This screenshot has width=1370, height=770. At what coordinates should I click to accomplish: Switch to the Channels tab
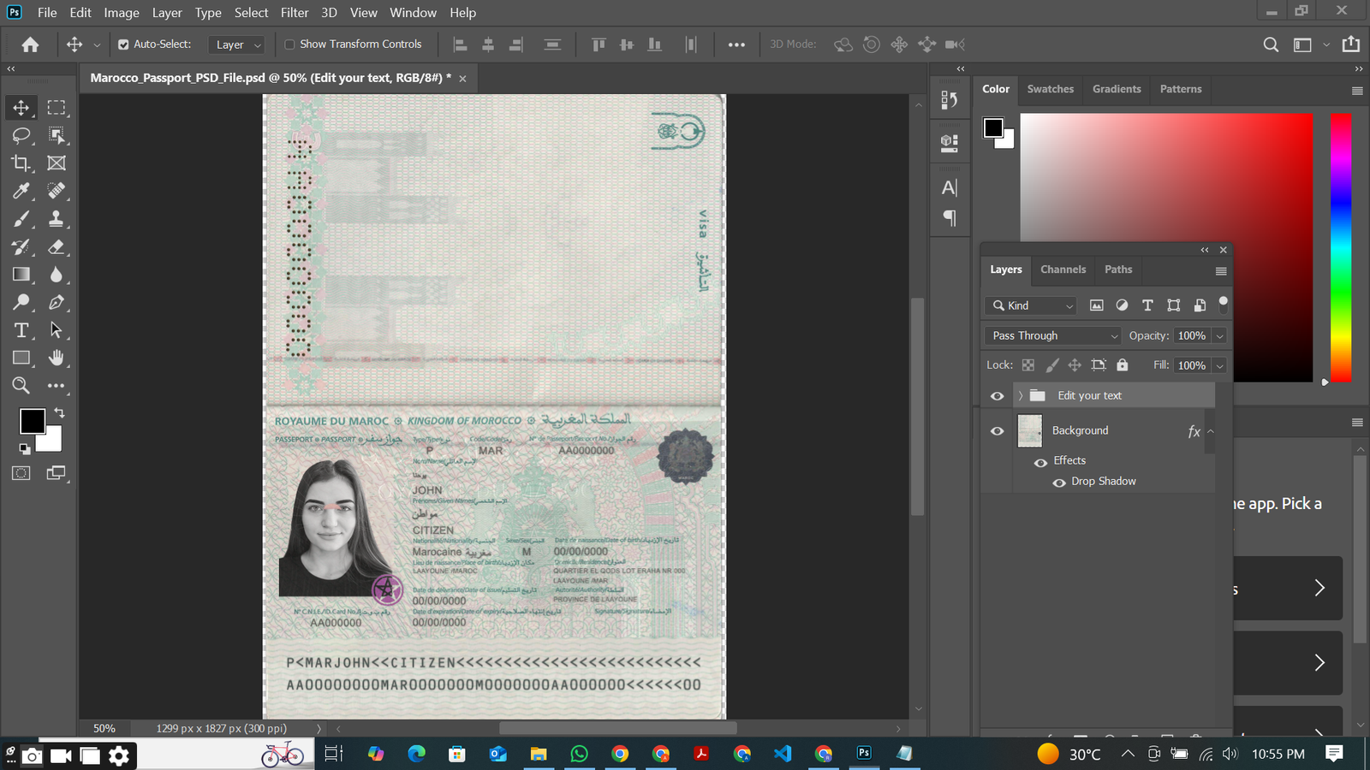point(1063,269)
